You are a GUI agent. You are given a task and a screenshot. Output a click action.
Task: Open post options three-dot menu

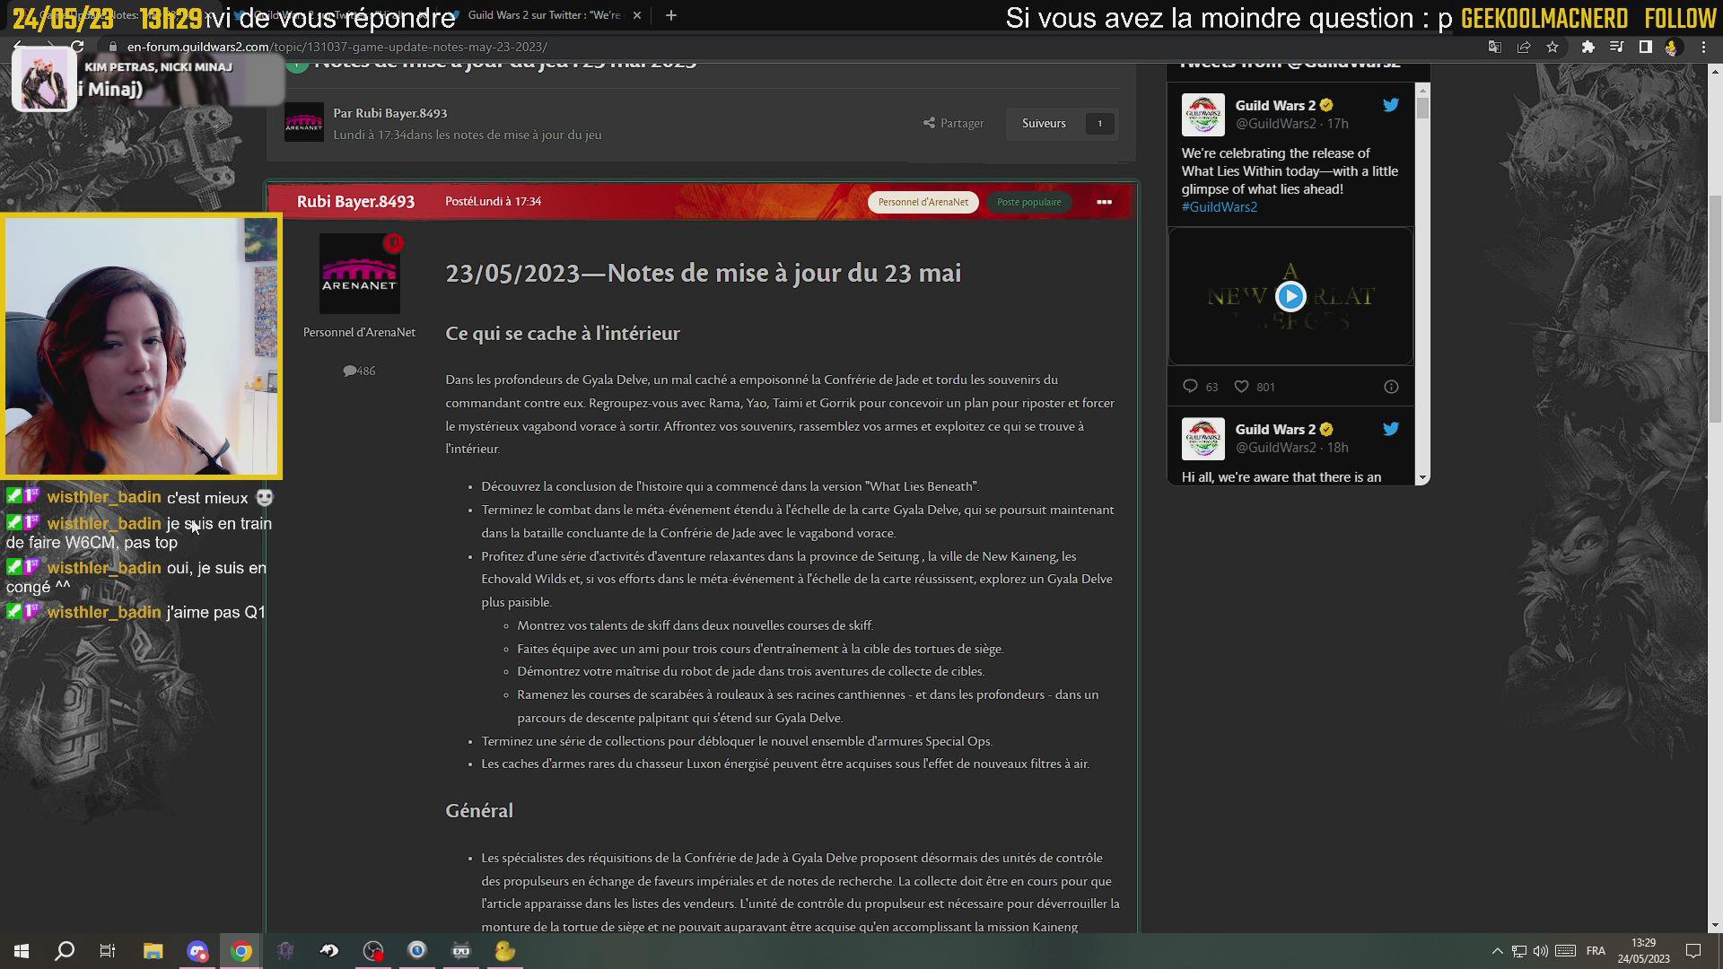pyautogui.click(x=1104, y=202)
